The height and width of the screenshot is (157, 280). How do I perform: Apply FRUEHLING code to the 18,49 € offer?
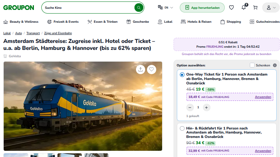pos(263,97)
